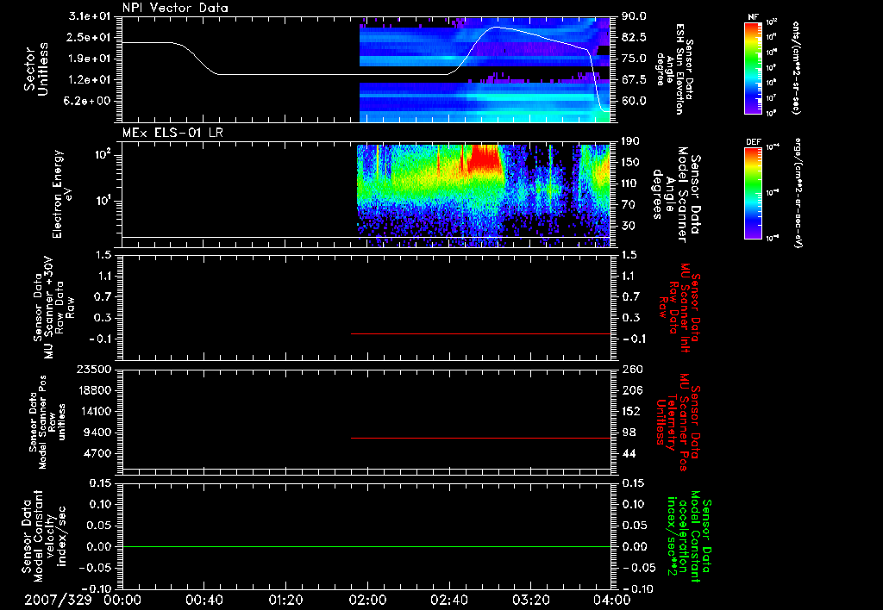Viewport: 883px width, 610px height.
Task: Click the DEF color bar legend
Action: 753,192
